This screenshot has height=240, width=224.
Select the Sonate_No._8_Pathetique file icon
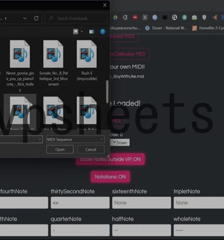coord(53,54)
